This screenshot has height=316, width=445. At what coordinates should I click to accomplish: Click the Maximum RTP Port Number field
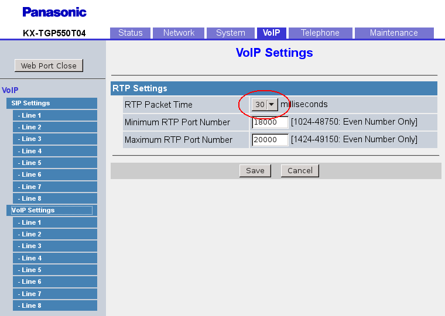(x=270, y=140)
